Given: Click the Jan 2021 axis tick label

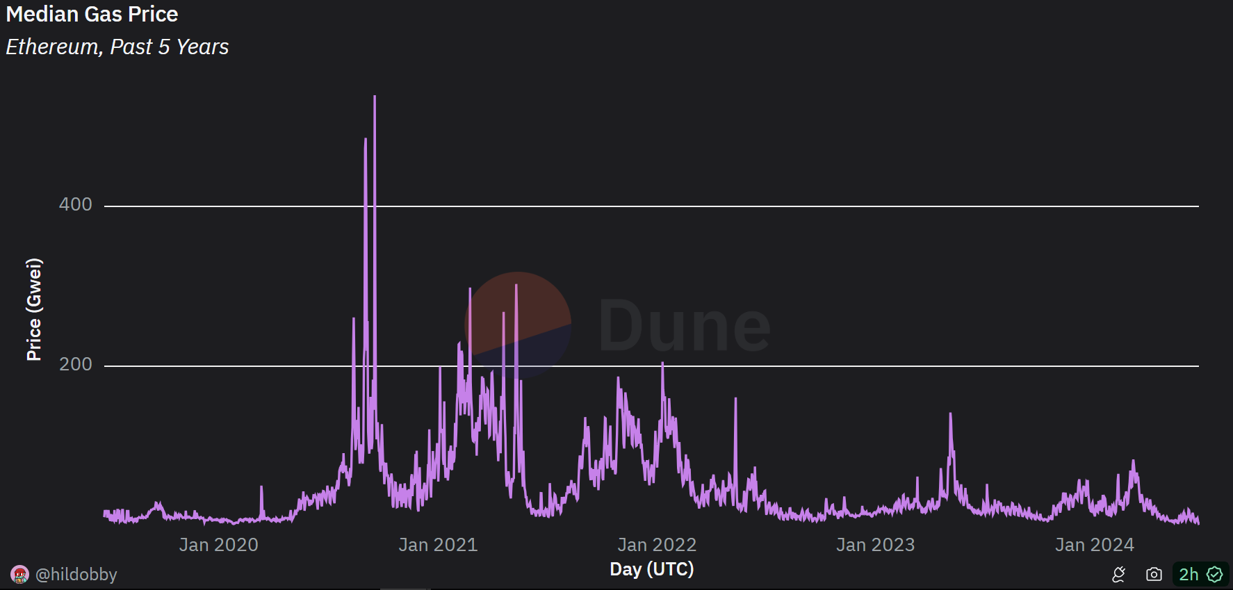Looking at the screenshot, I should (x=438, y=545).
